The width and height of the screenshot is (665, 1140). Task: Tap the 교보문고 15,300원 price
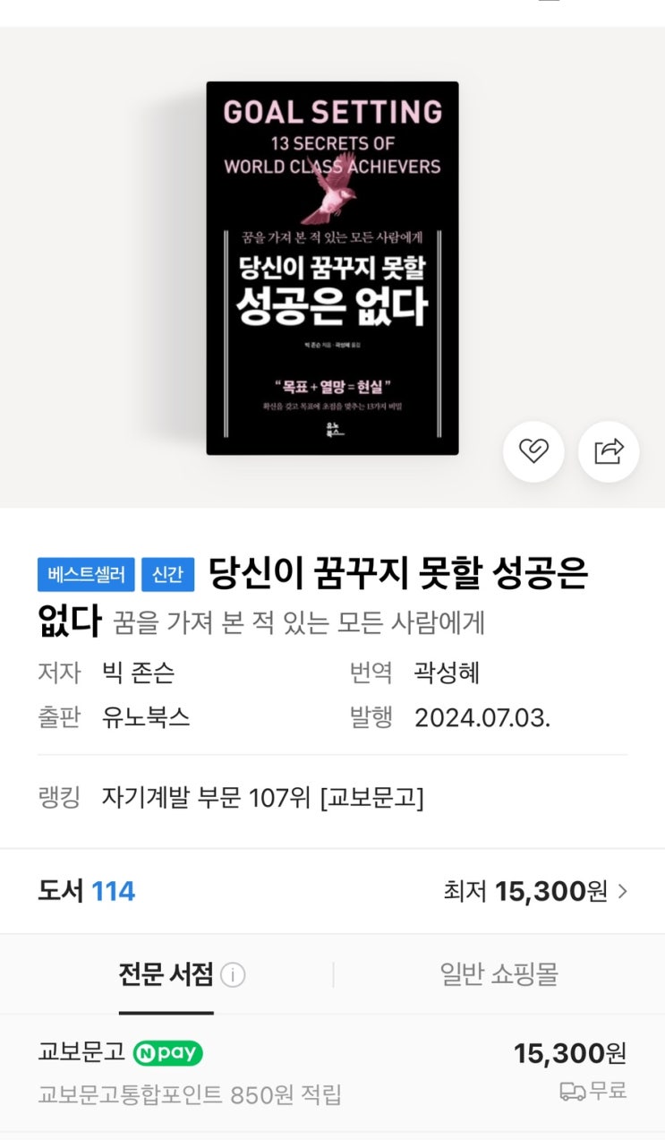point(570,1053)
